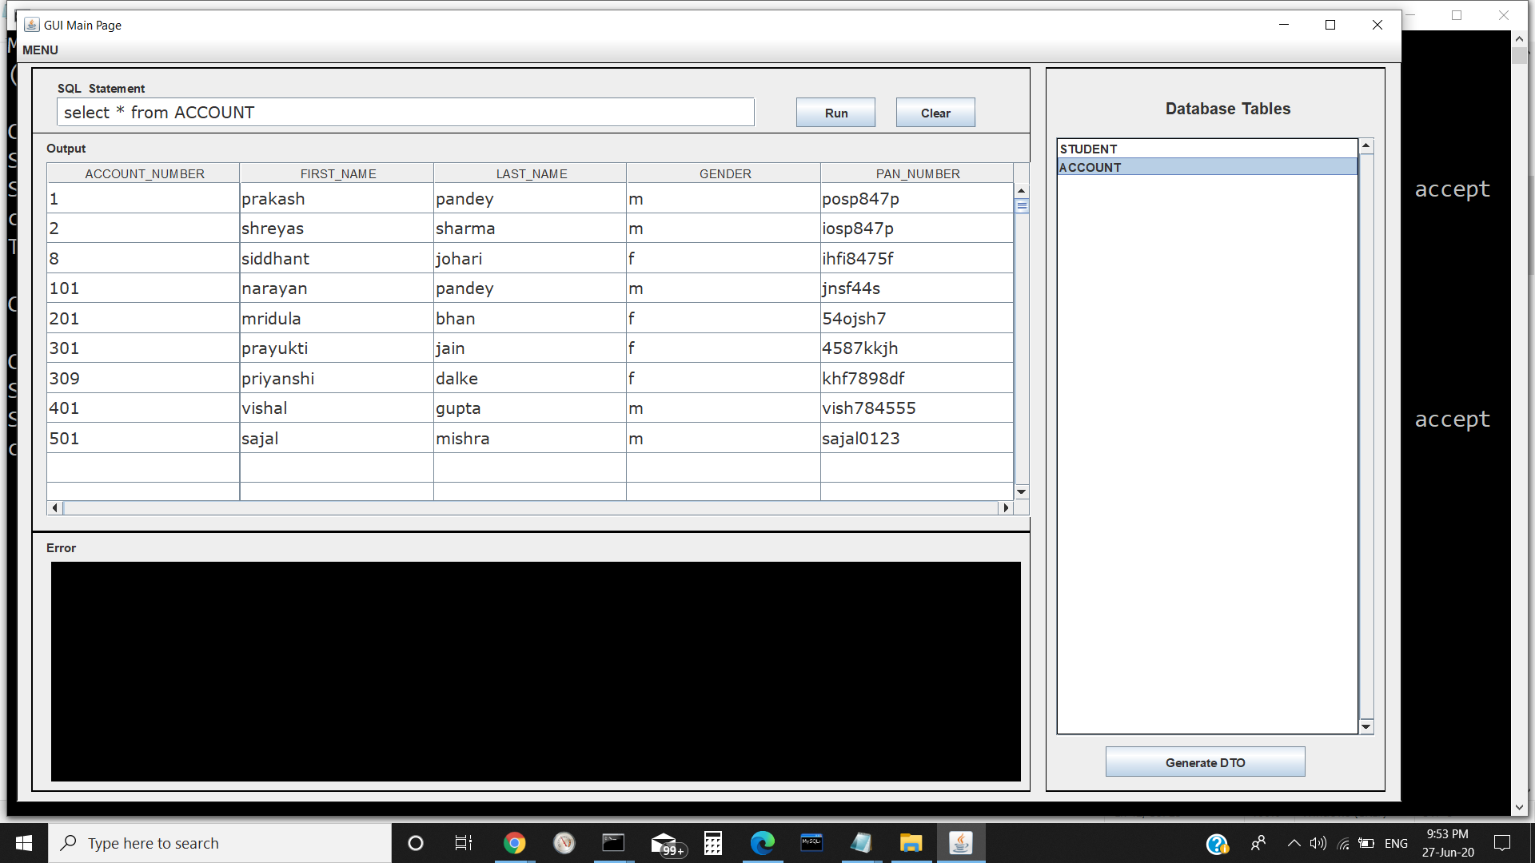Open File Explorer from the taskbar
The width and height of the screenshot is (1535, 863).
coord(911,842)
